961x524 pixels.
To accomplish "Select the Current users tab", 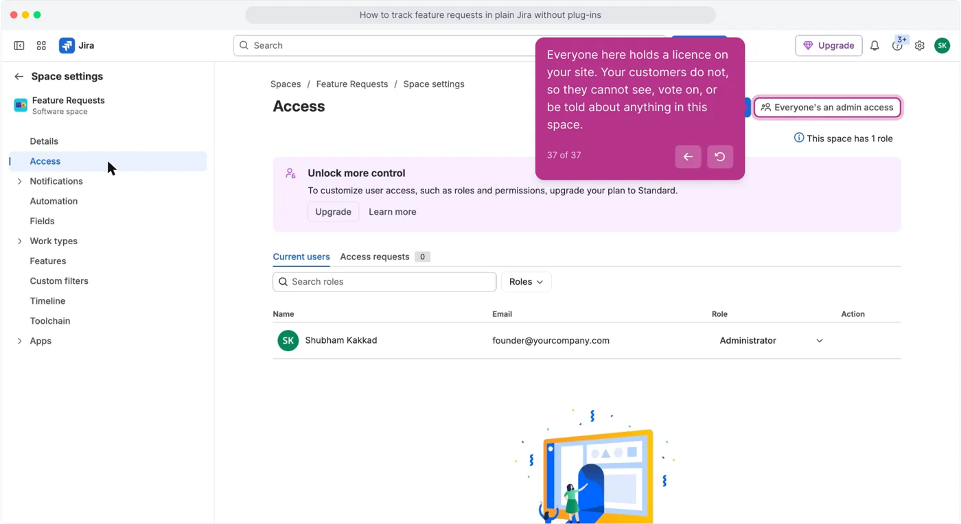I will pyautogui.click(x=301, y=257).
